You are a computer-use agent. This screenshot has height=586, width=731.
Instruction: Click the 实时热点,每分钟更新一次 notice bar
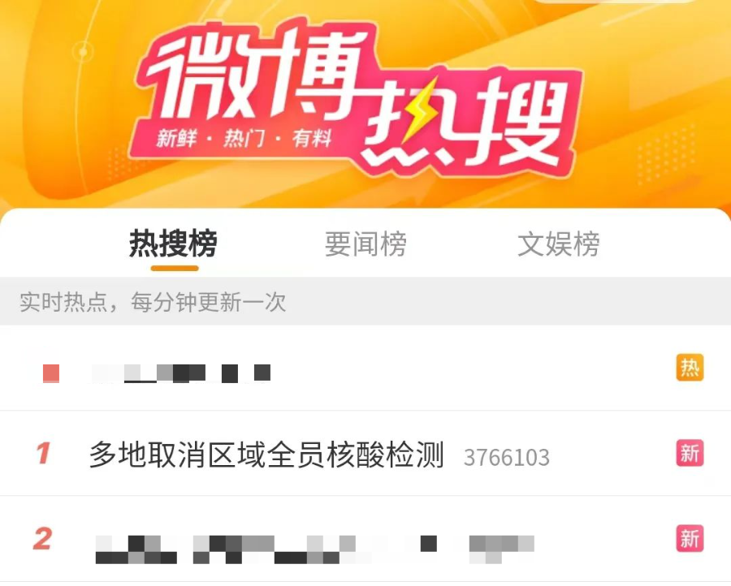(x=365, y=301)
